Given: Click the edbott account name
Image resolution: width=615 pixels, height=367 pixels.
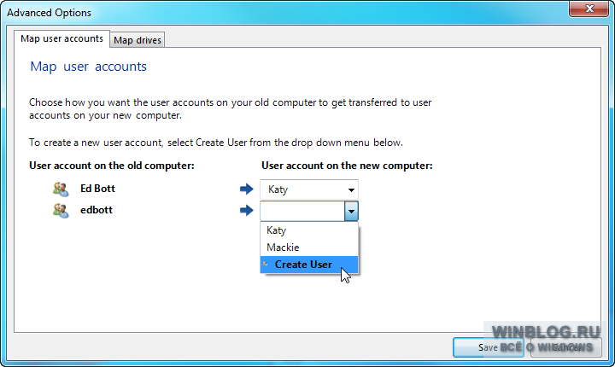Looking at the screenshot, I should coord(97,210).
